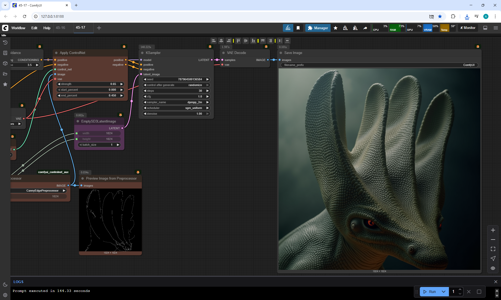Click the strength slider in Apply ControlNet

[90, 84]
